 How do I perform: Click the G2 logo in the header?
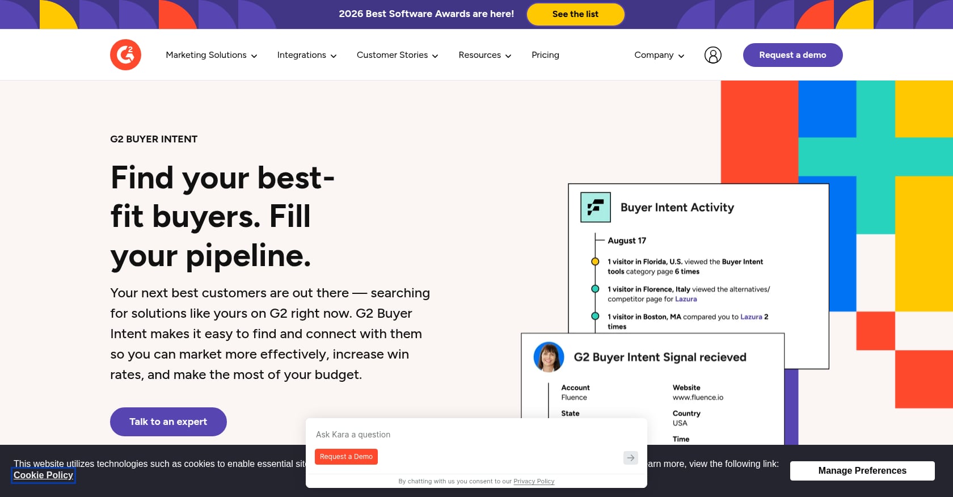coord(125,55)
